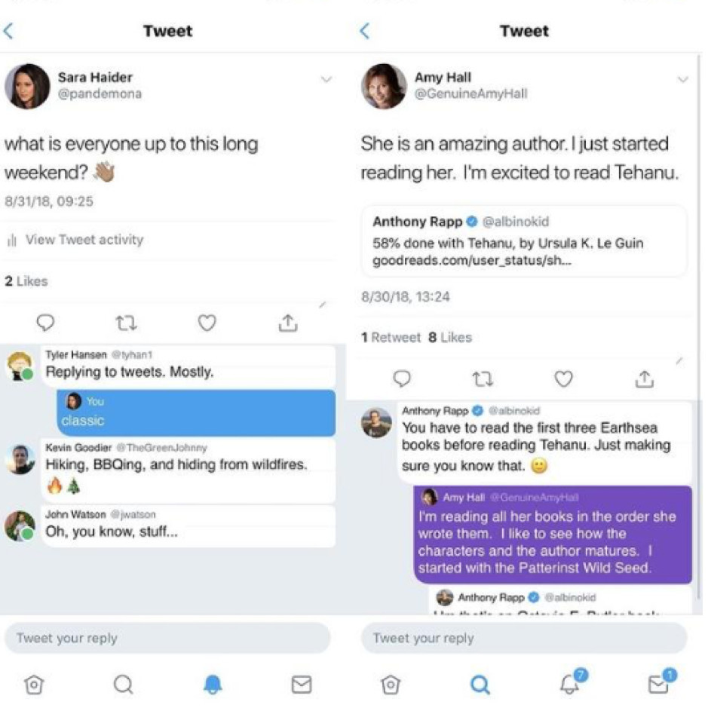
Task: Open the Home tab in the left bottom bar
Action: pyautogui.click(x=34, y=685)
